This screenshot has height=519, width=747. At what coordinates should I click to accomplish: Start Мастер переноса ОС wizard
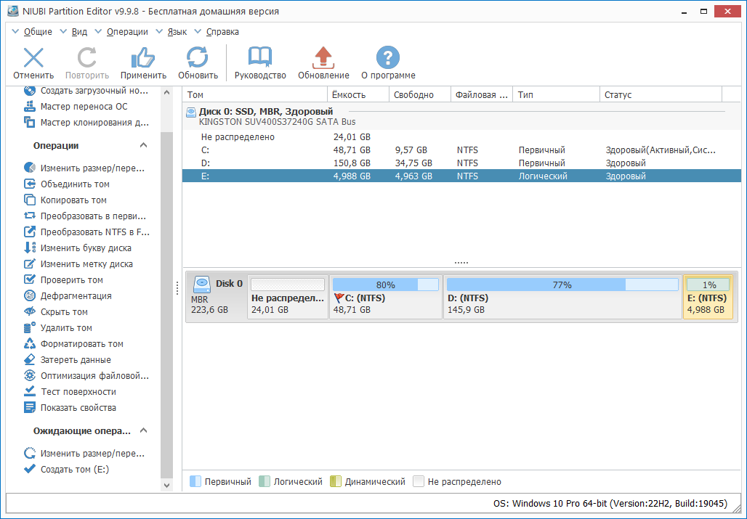[x=76, y=107]
